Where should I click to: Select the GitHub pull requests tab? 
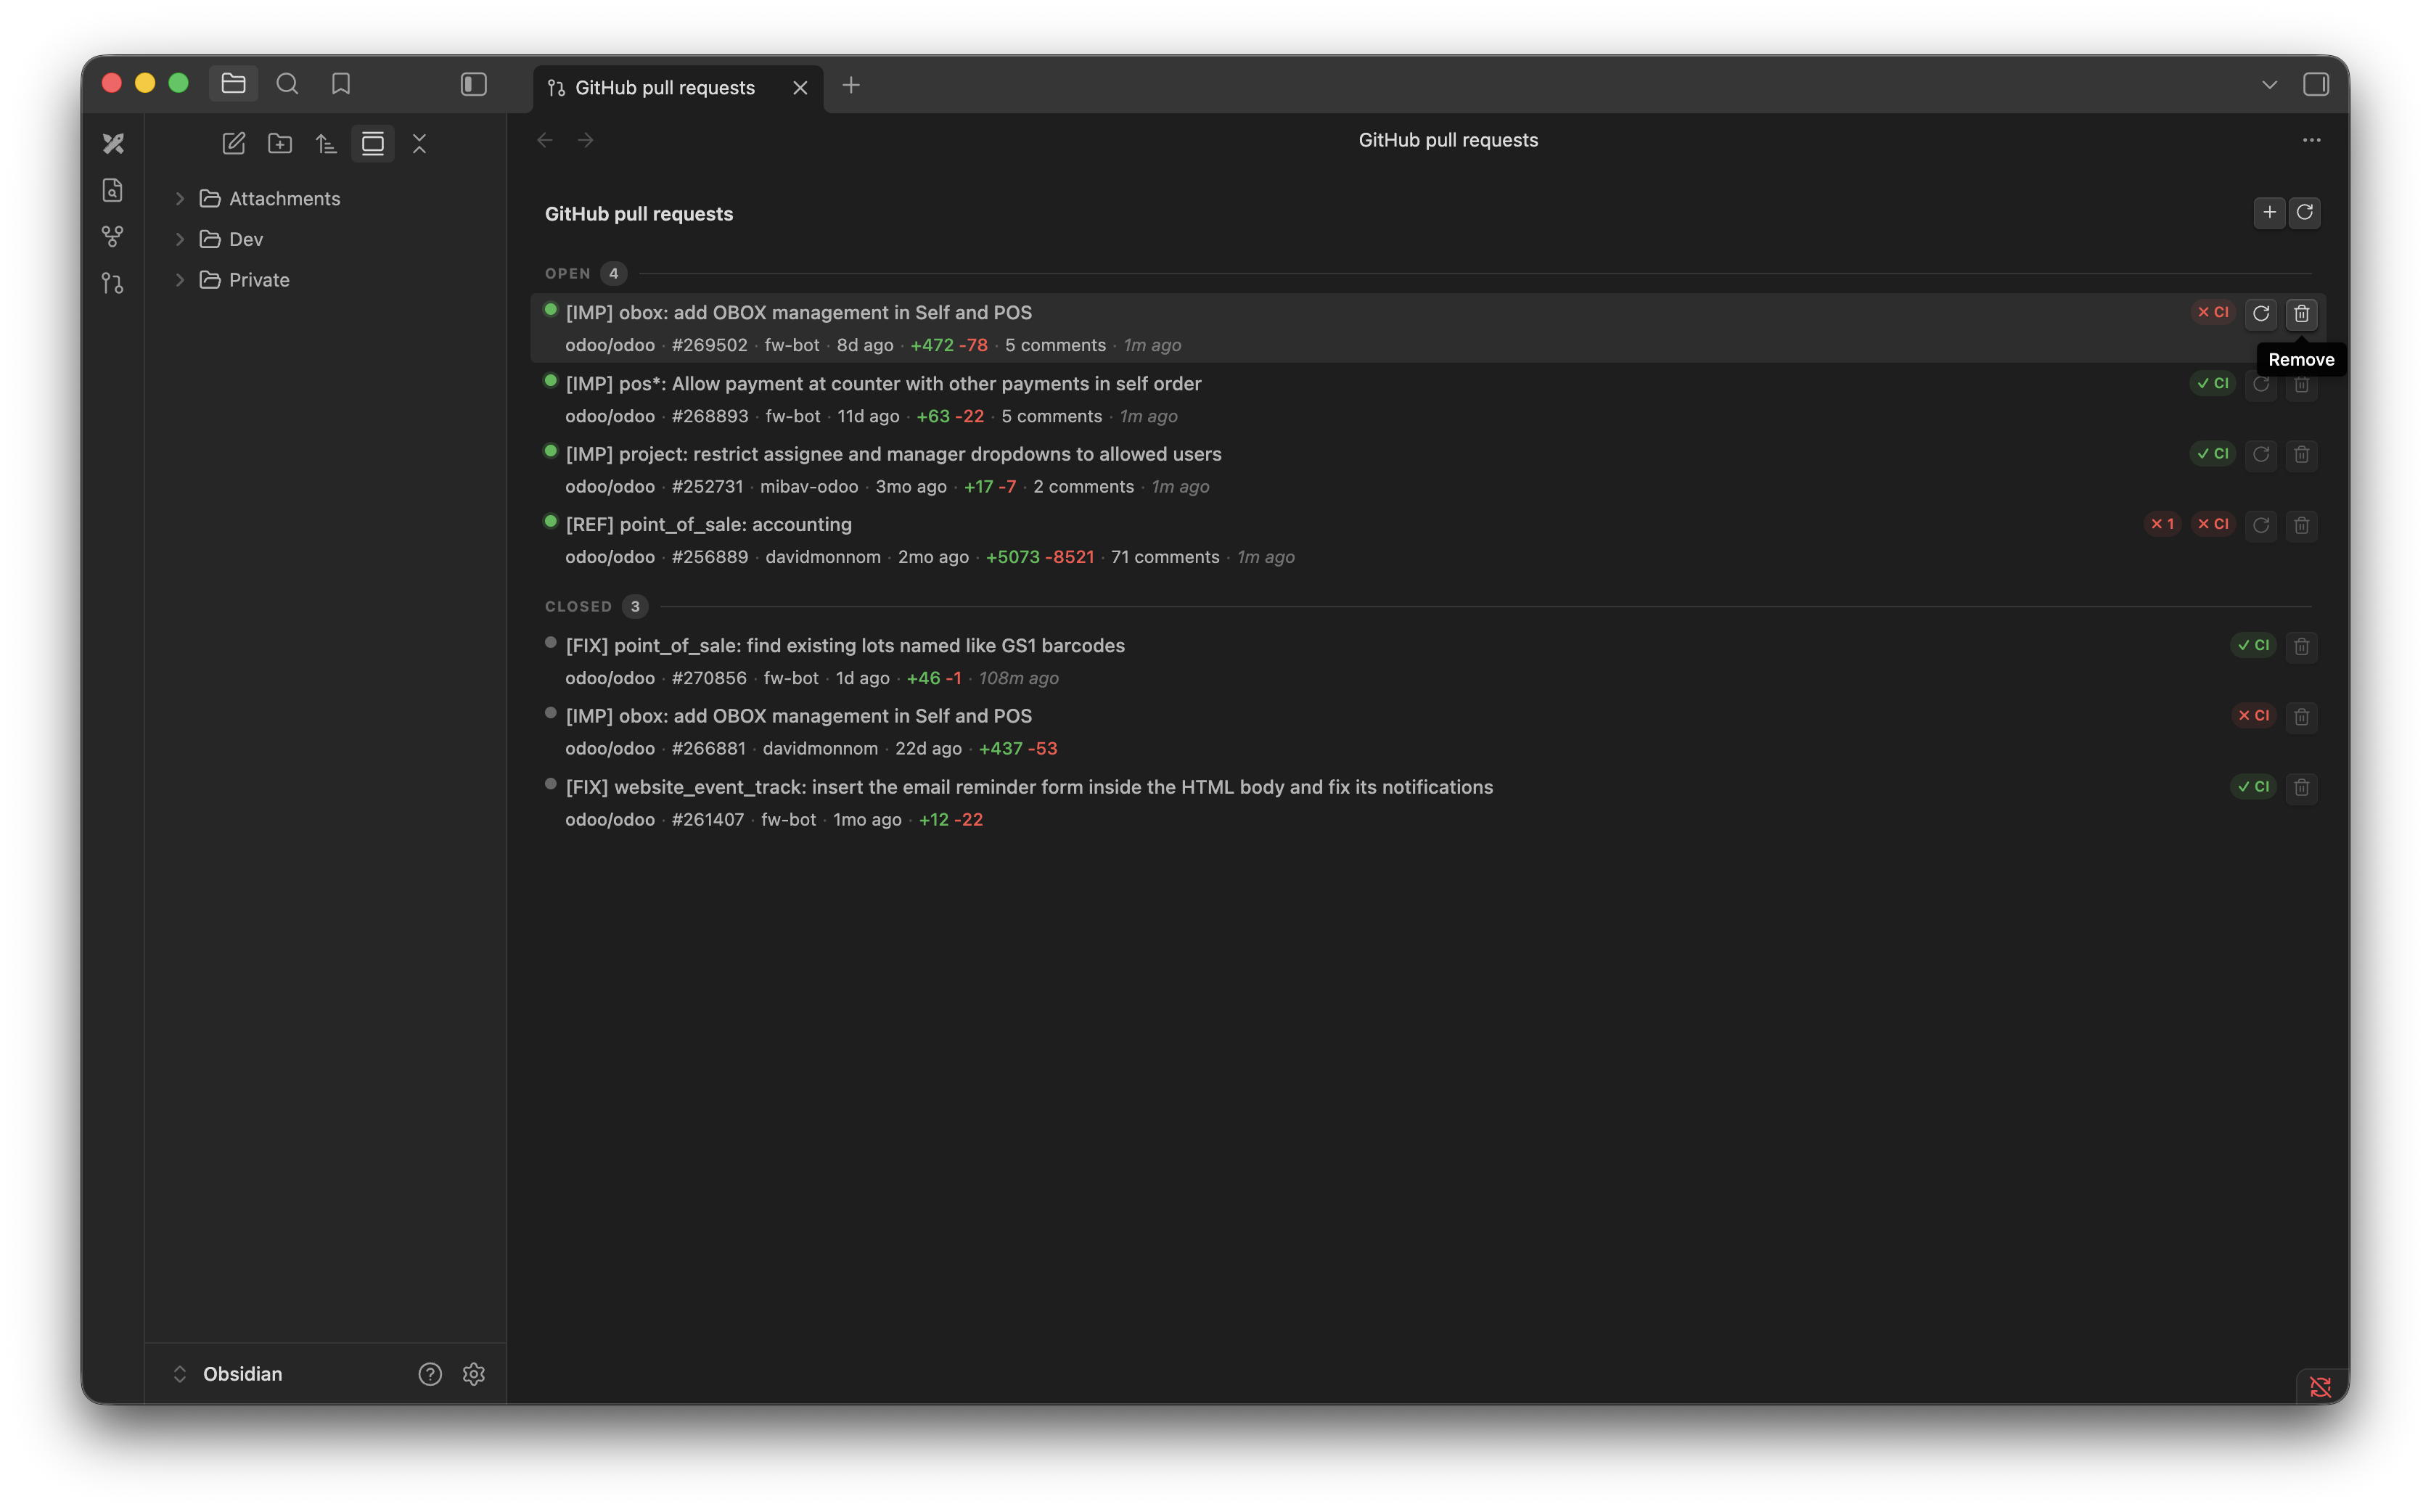678,88
